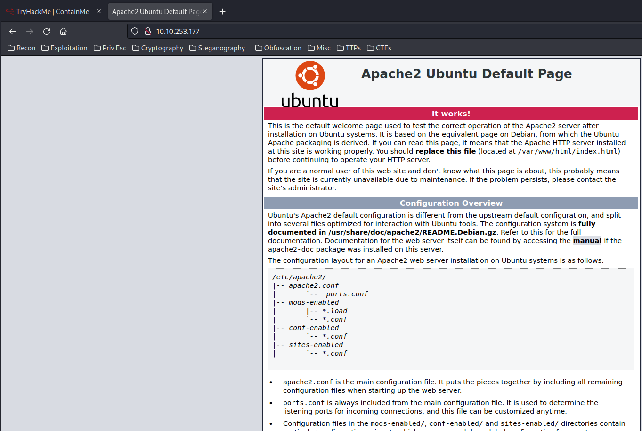Viewport: 642px width, 431px height.
Task: Click the insecure connection padlock icon
Action: tap(147, 32)
